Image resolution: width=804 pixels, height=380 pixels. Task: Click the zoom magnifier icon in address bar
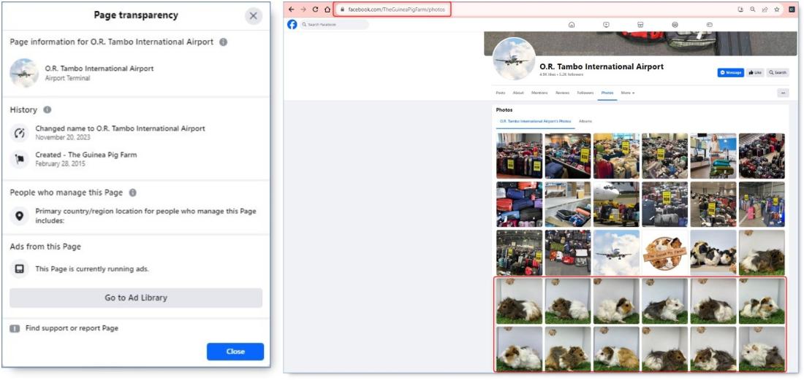(753, 9)
